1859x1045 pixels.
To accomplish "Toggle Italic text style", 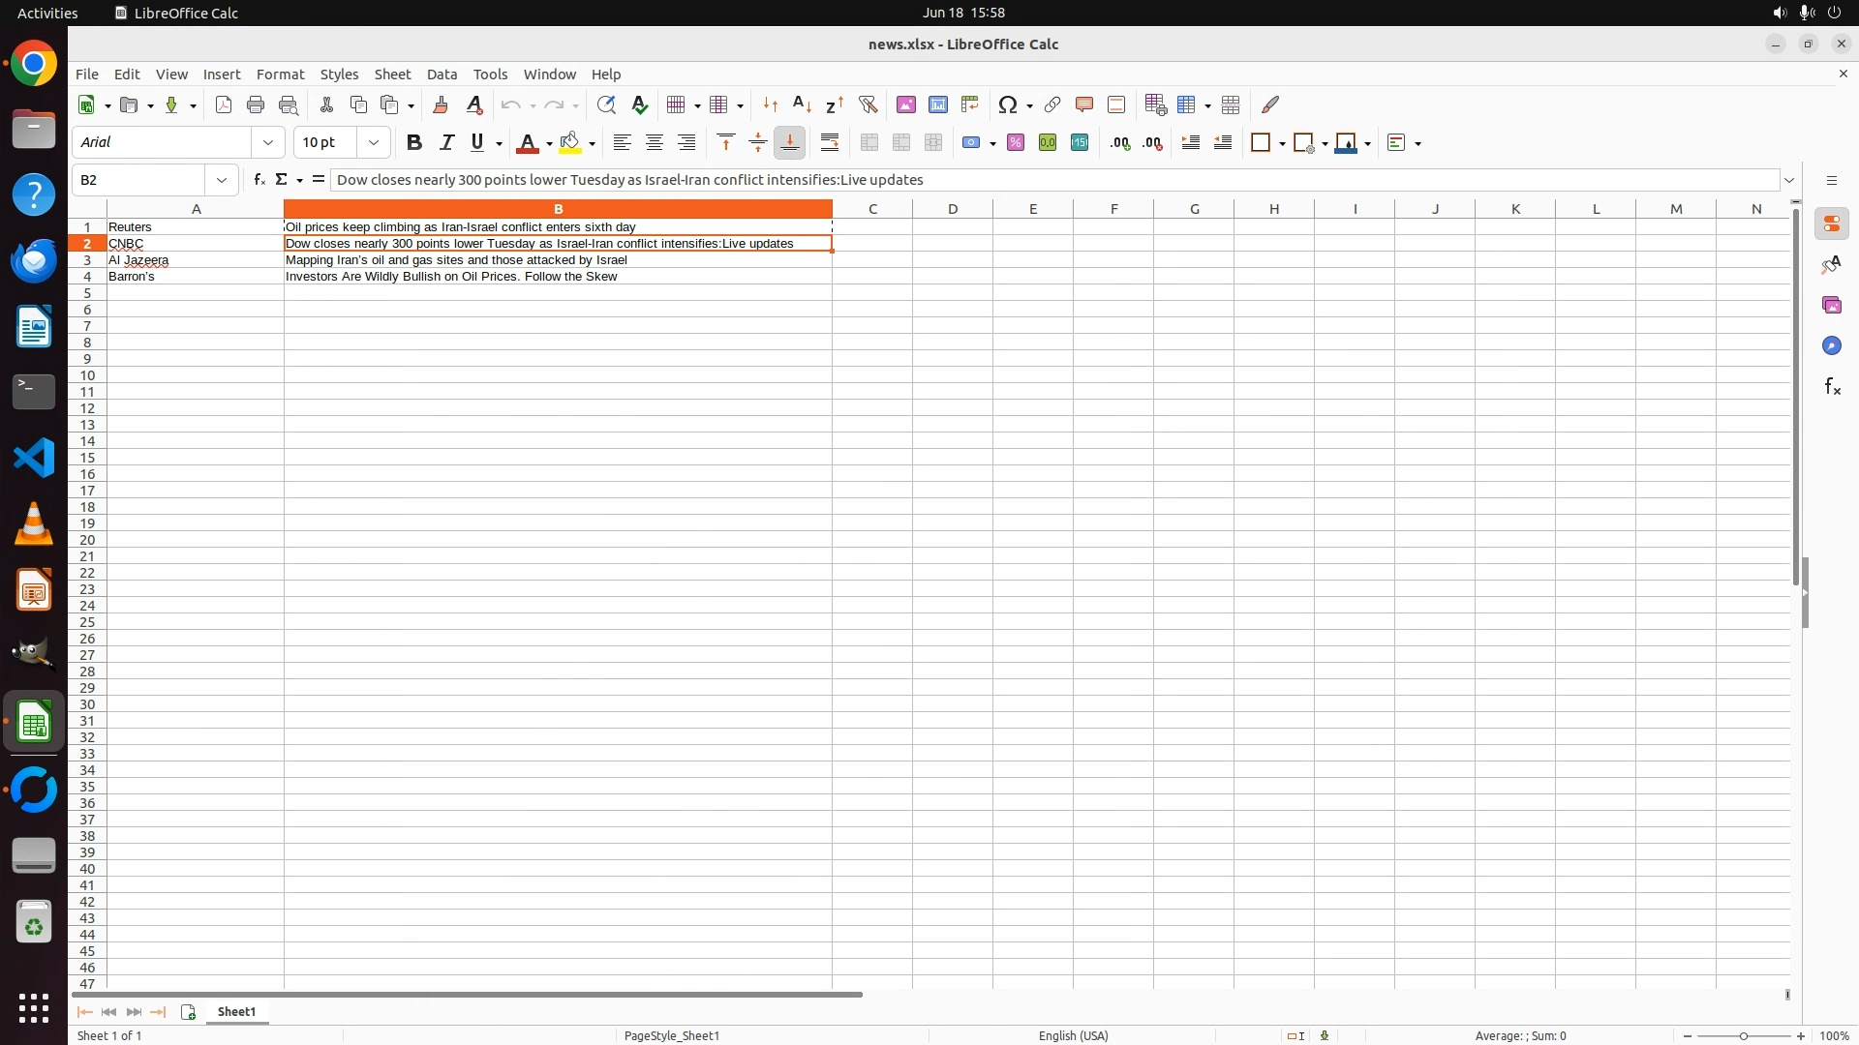I will point(446,142).
